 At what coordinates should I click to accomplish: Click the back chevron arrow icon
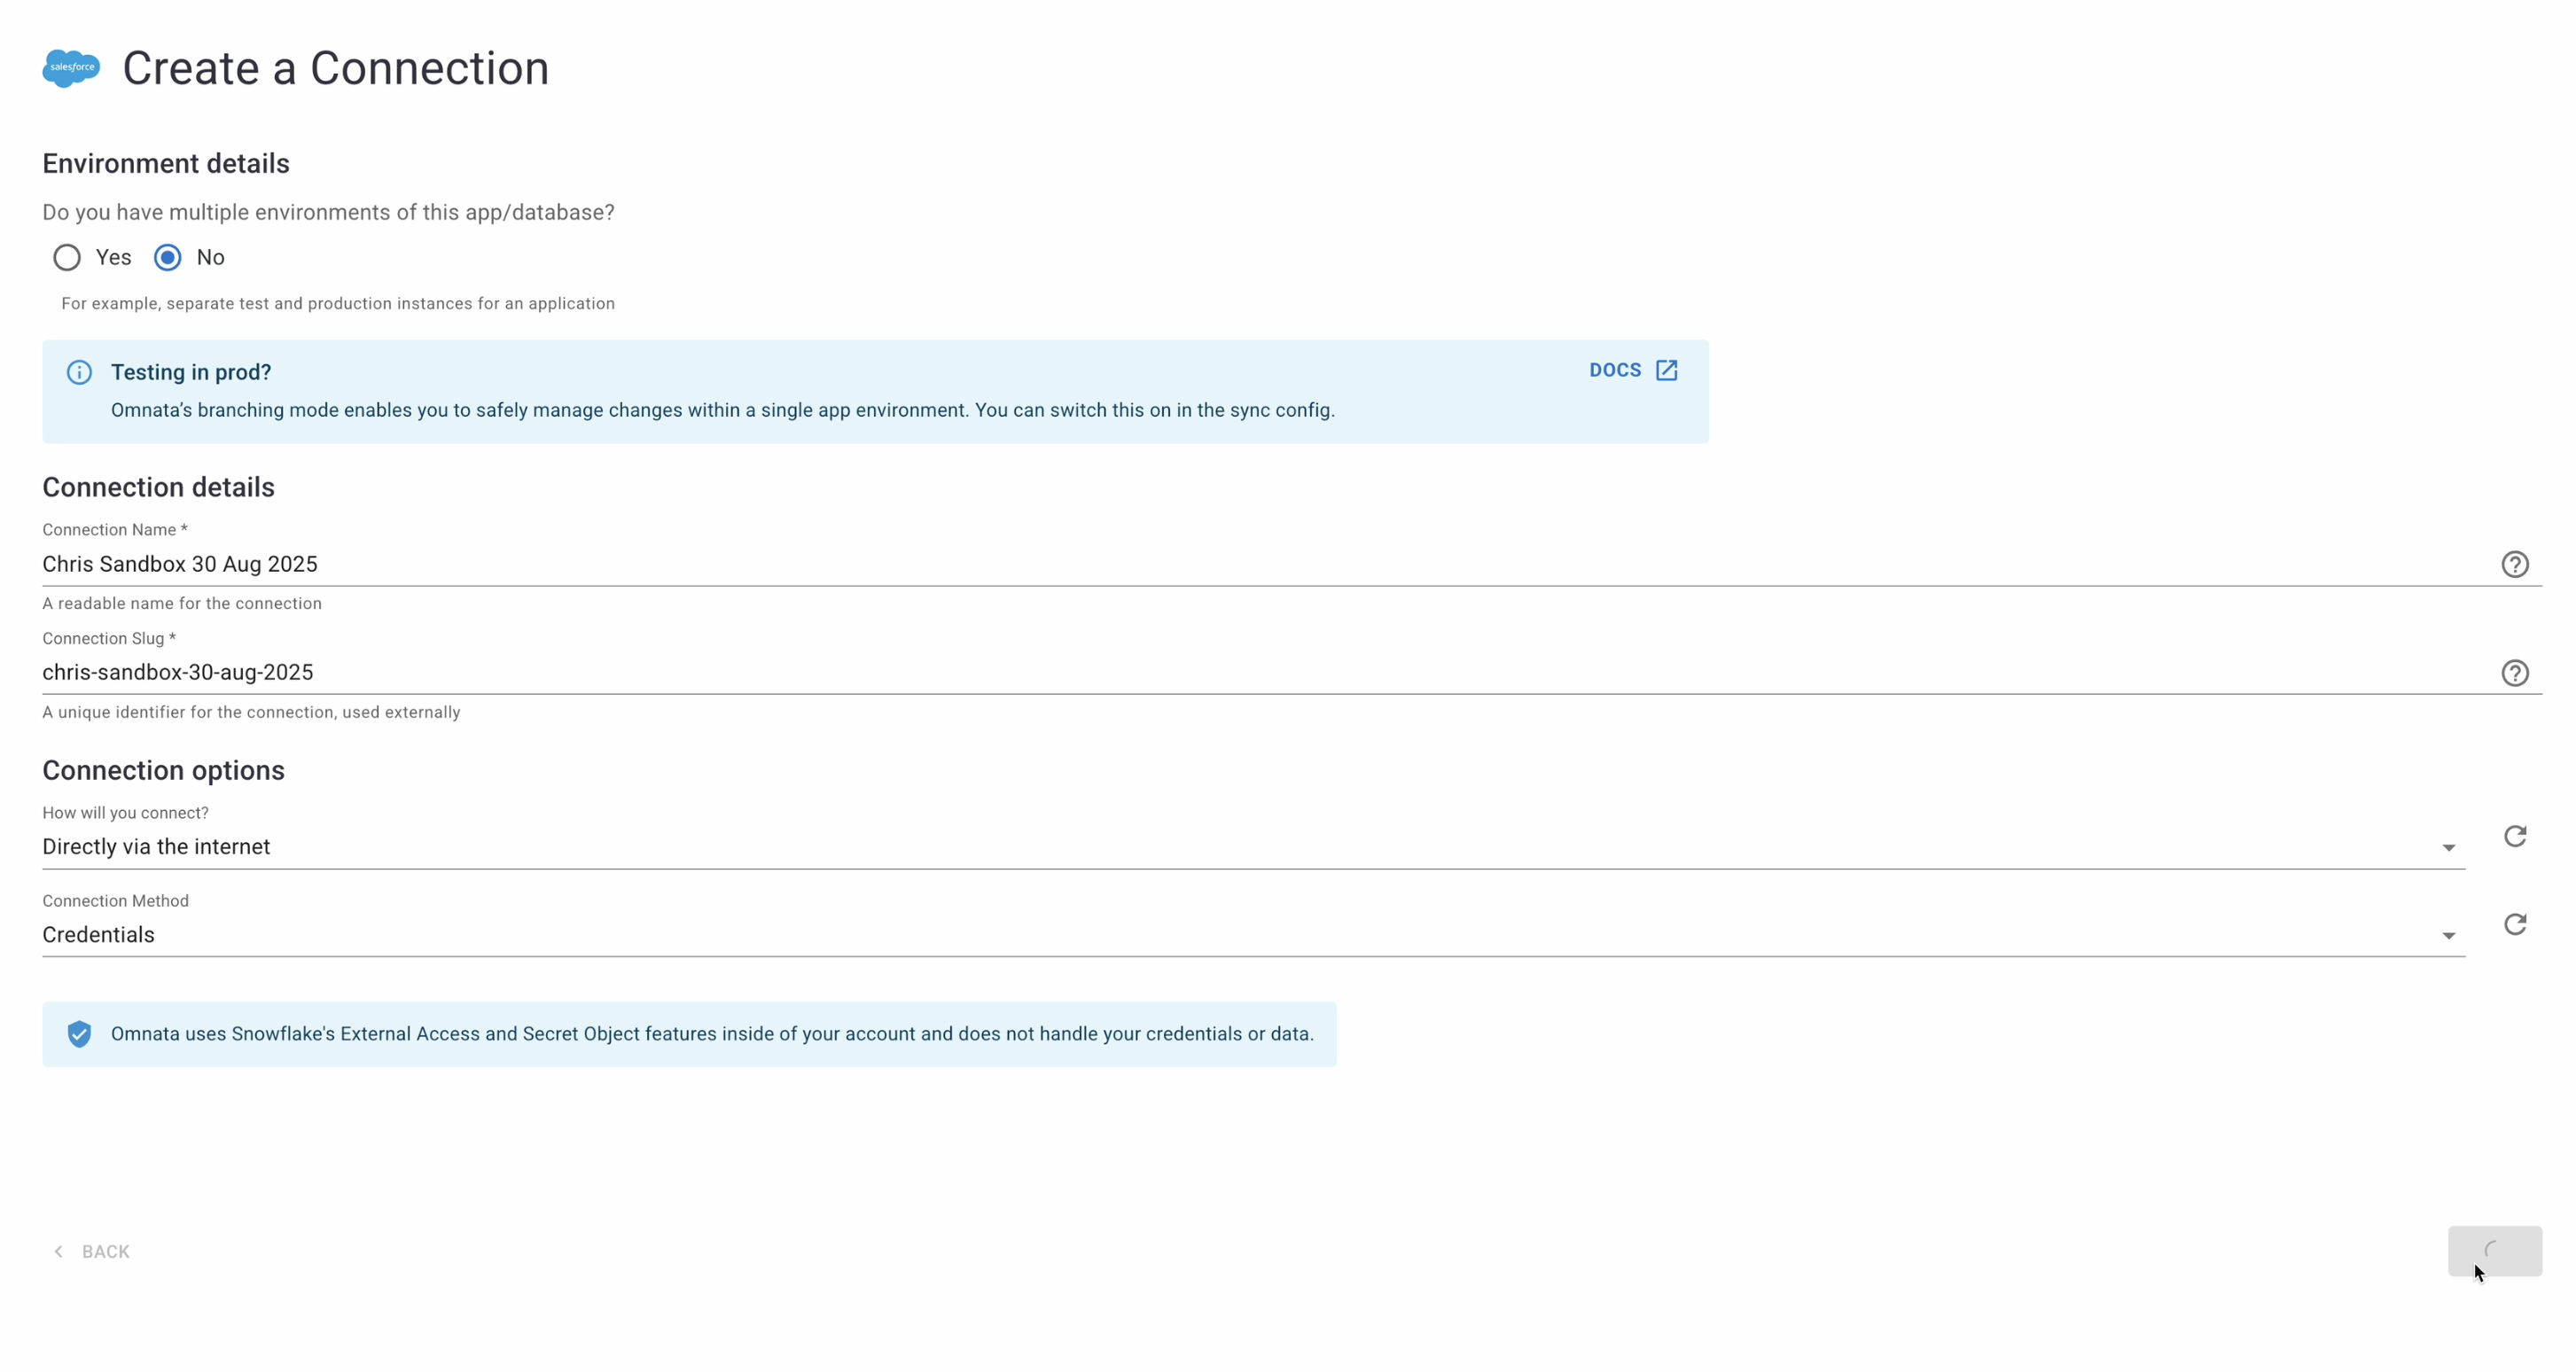point(59,1252)
